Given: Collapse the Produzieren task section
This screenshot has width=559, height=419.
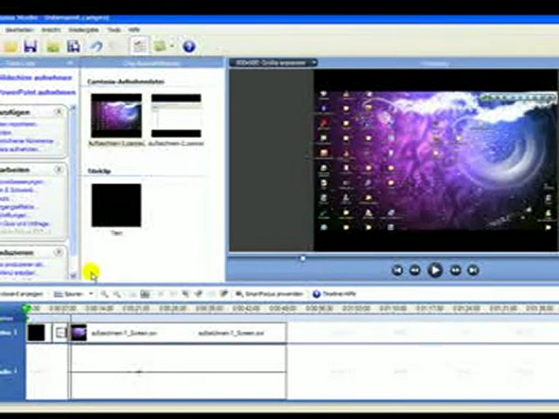Looking at the screenshot, I should 60,251.
